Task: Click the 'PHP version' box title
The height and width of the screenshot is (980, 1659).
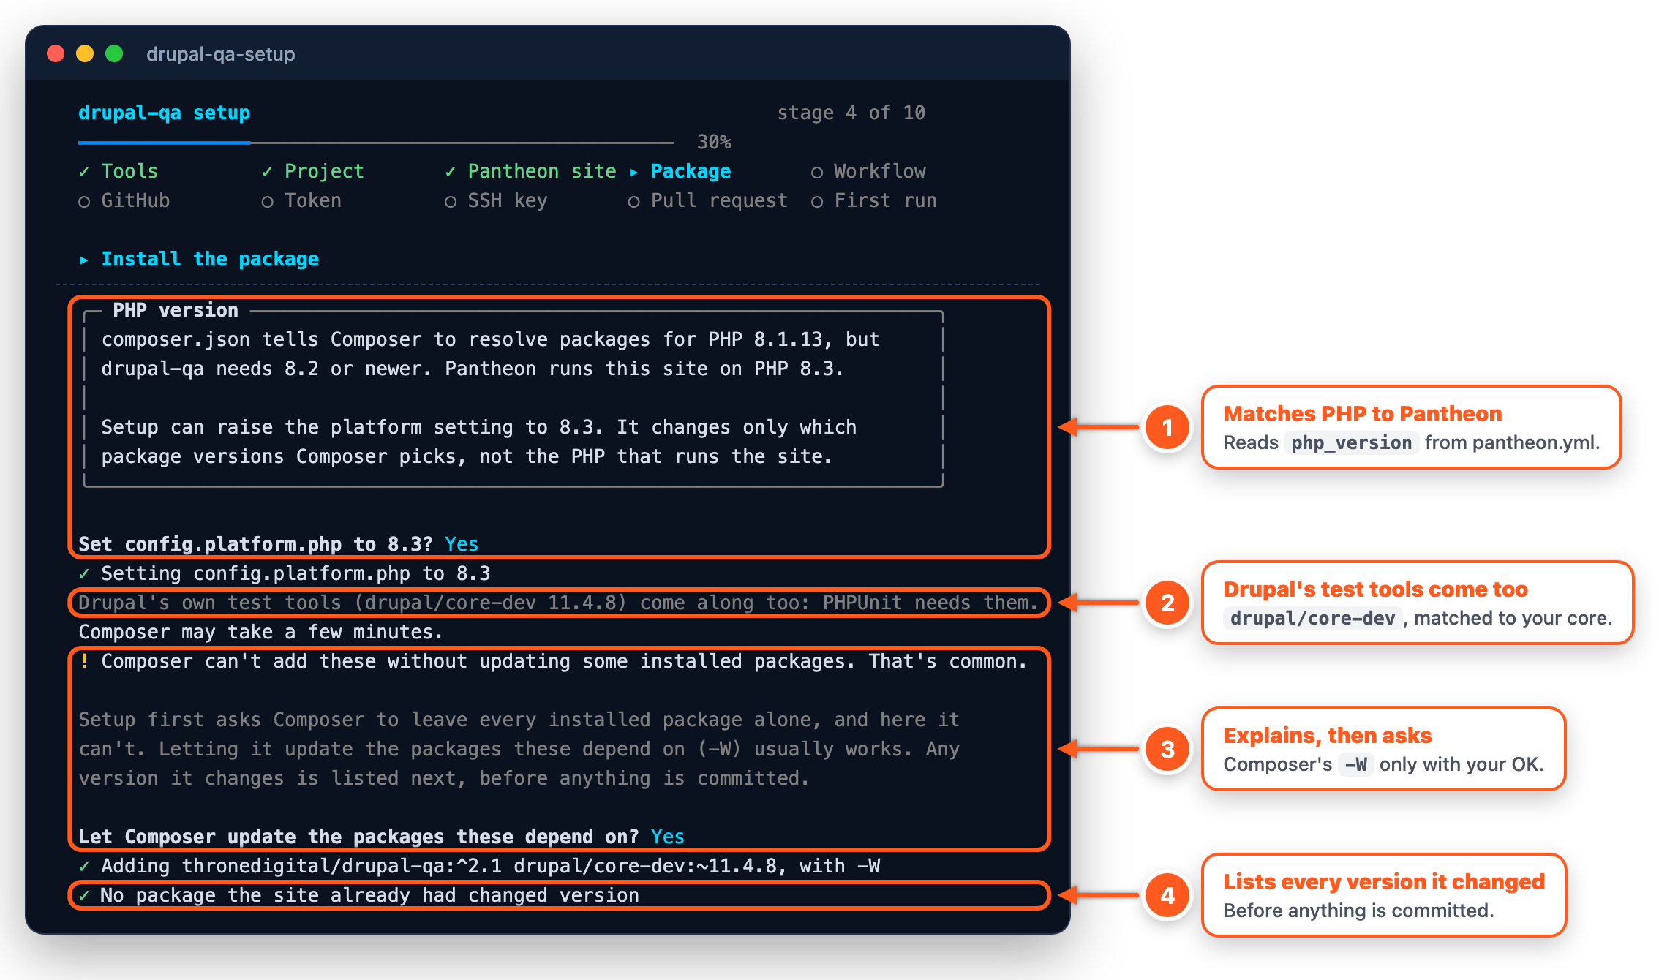Action: (x=176, y=310)
